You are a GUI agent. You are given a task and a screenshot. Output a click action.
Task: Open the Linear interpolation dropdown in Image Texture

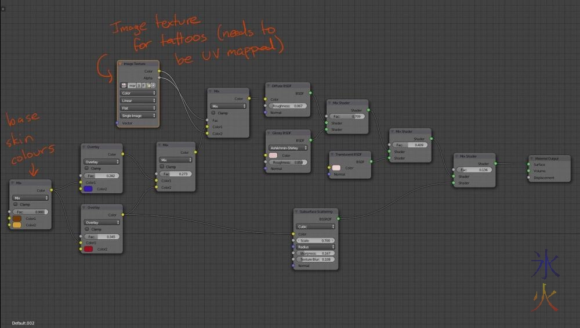137,100
